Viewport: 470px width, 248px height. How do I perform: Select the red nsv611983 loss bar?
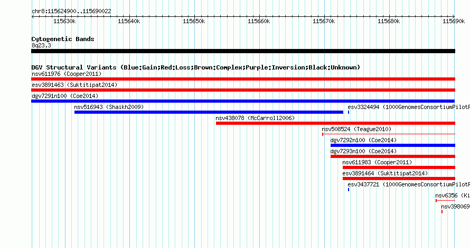pyautogui.click(x=399, y=167)
